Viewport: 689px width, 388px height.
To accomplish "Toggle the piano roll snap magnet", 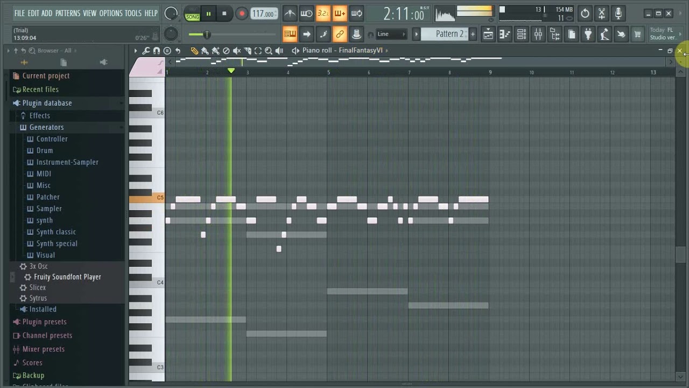I will pyautogui.click(x=157, y=51).
